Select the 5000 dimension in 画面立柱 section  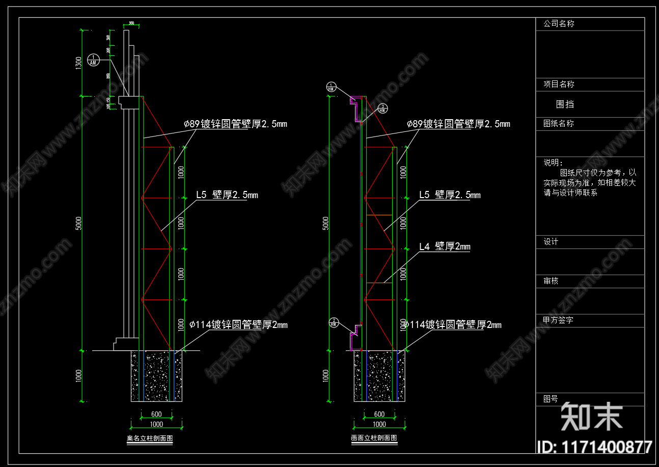tap(325, 223)
